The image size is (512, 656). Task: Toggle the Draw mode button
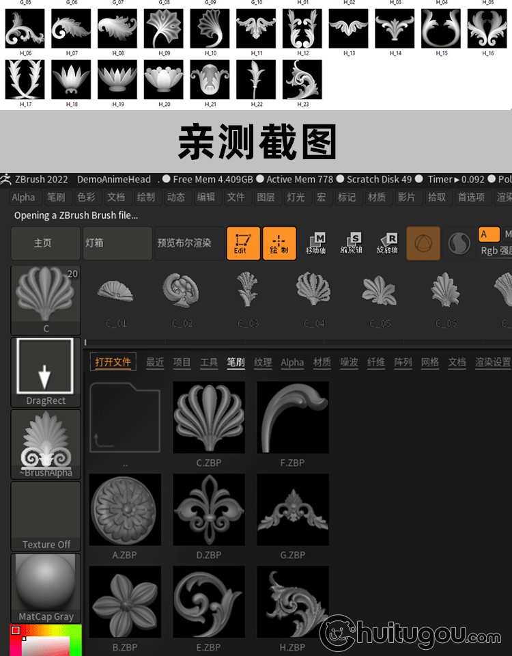[279, 243]
